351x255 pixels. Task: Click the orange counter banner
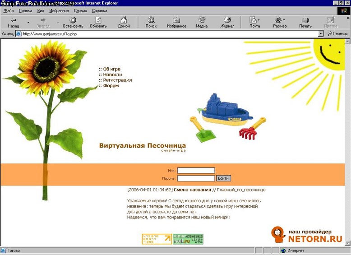click(x=157, y=239)
